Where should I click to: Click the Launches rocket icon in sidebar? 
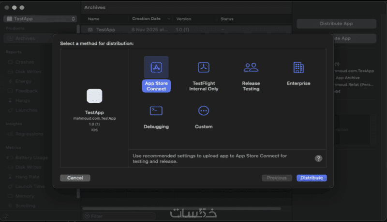click(10, 110)
